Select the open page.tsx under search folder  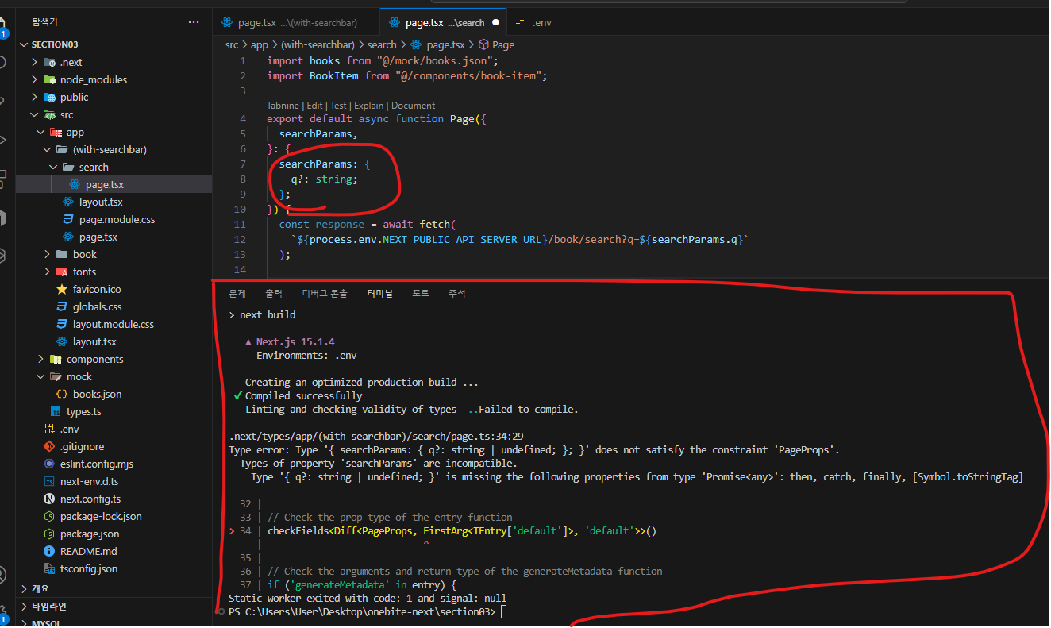(x=114, y=184)
